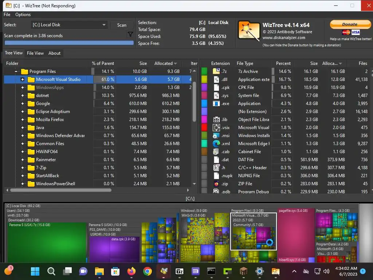Image resolution: width=373 pixels, height=280 pixels.
Task: Collapse the Program Files folder
Action: 16,71
